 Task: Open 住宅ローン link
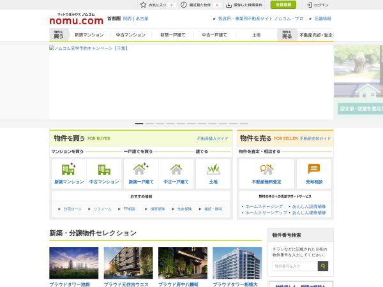[x=72, y=209]
